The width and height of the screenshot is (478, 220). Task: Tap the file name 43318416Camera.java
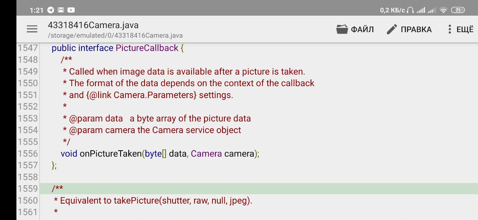[93, 25]
